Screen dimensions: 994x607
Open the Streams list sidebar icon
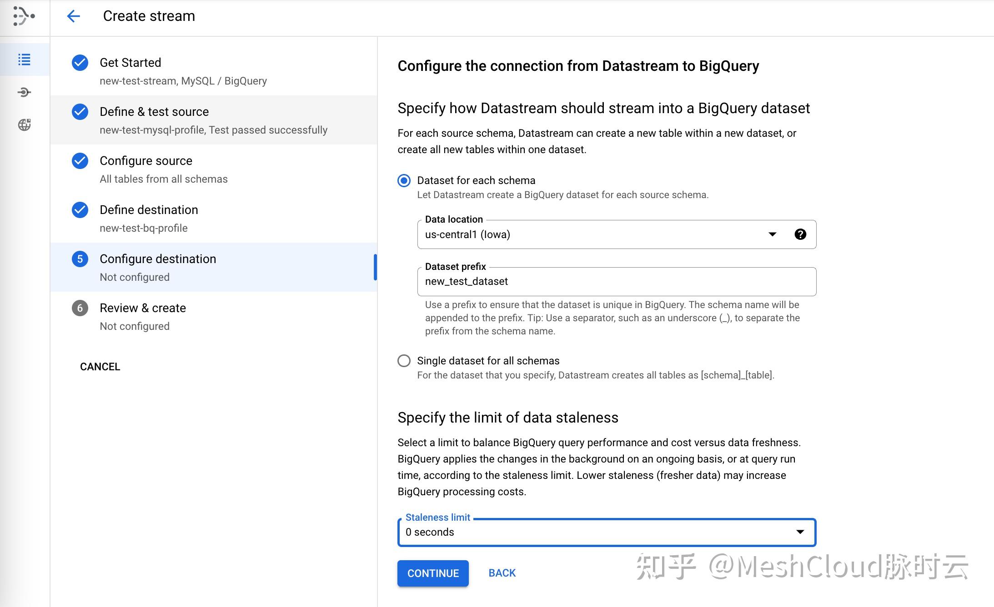point(25,59)
